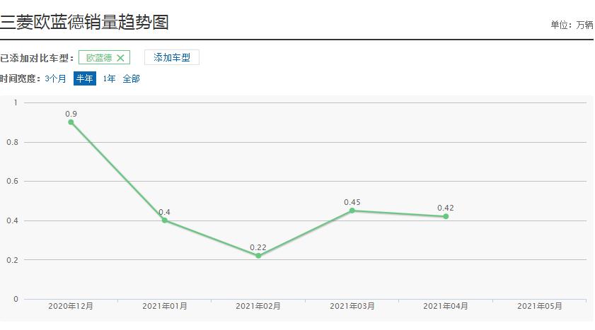Click the 2021年01月 data point 0.4
The image size is (595, 330).
coord(165,220)
